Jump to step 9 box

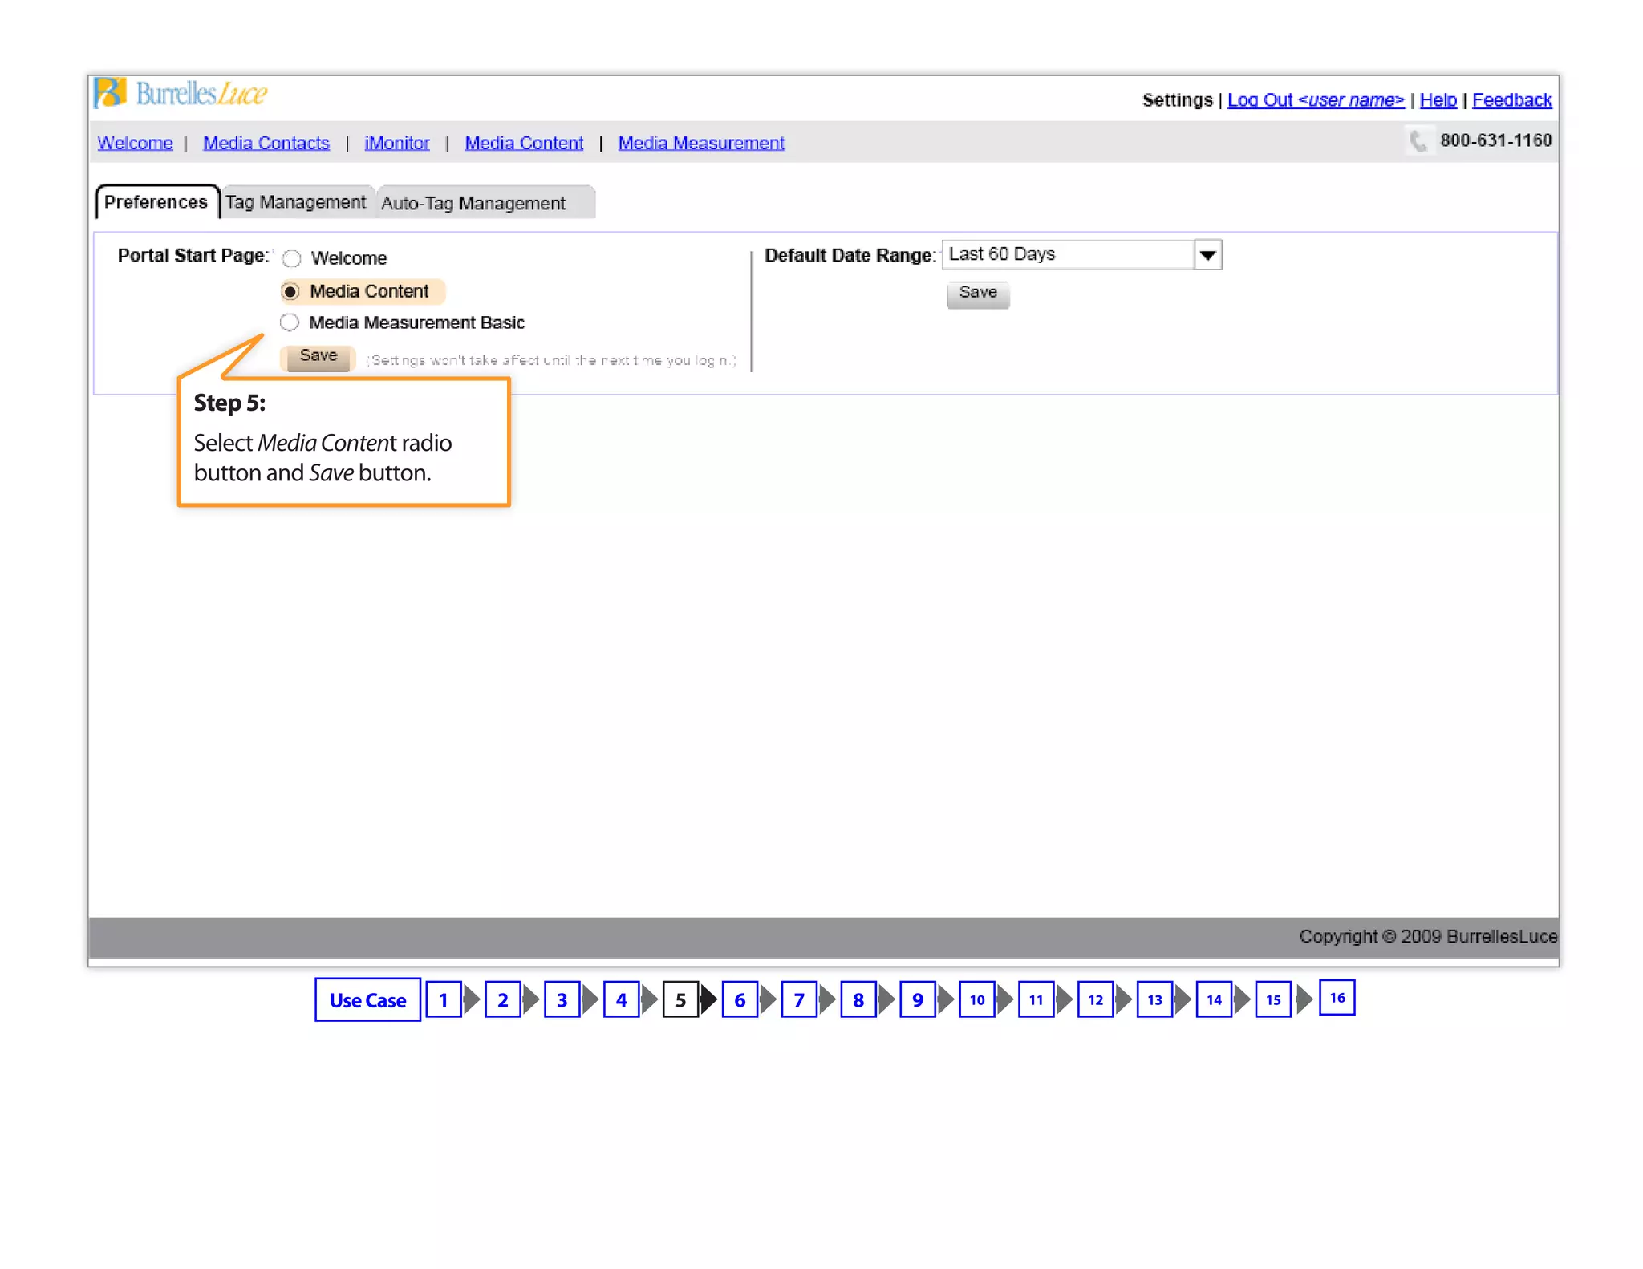(x=918, y=1000)
